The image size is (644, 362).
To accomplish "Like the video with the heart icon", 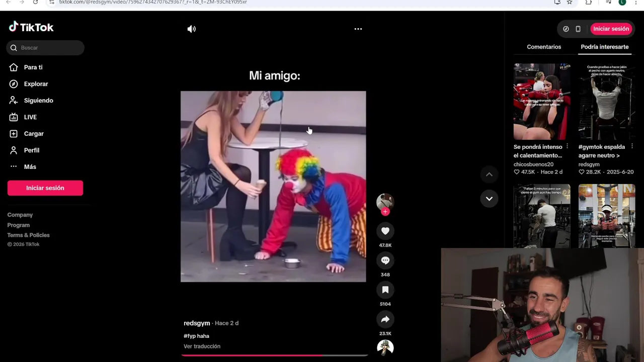I will (x=385, y=231).
